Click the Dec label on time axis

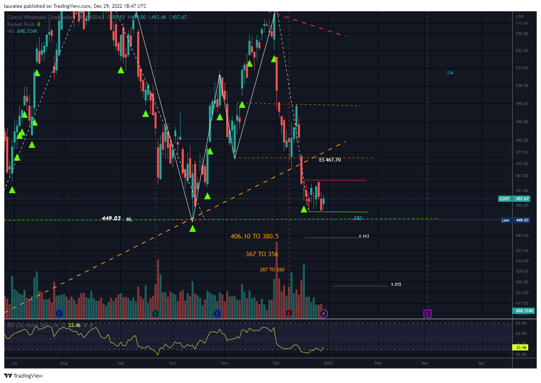pos(276,363)
